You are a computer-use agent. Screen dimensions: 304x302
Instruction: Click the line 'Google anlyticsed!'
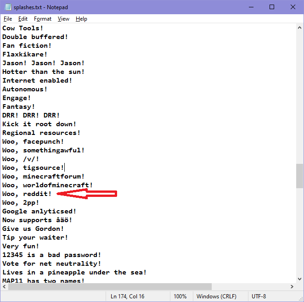tap(39, 212)
